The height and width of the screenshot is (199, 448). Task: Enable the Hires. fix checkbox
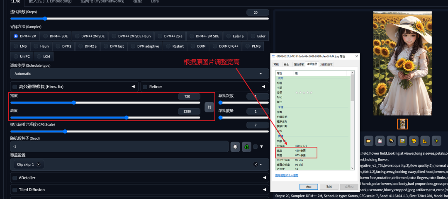tap(15, 87)
